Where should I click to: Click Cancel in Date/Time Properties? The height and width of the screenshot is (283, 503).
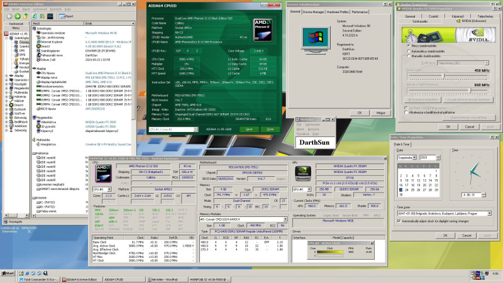pos(467,235)
